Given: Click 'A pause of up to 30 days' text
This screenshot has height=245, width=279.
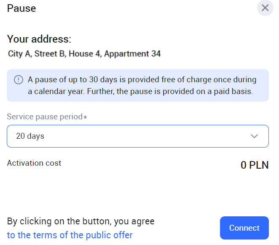Looking at the screenshot, I should pyautogui.click(x=67, y=80).
